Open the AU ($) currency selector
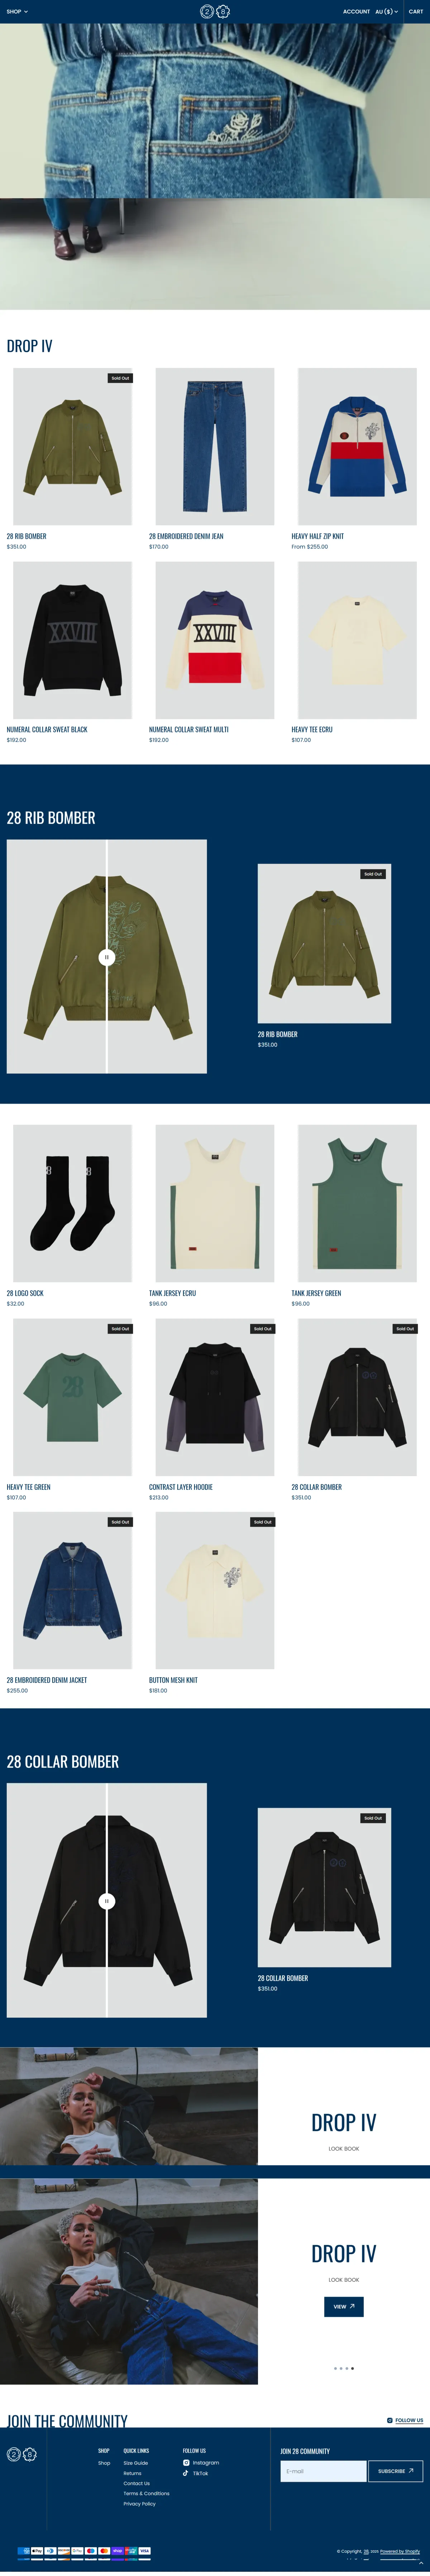 coord(386,12)
